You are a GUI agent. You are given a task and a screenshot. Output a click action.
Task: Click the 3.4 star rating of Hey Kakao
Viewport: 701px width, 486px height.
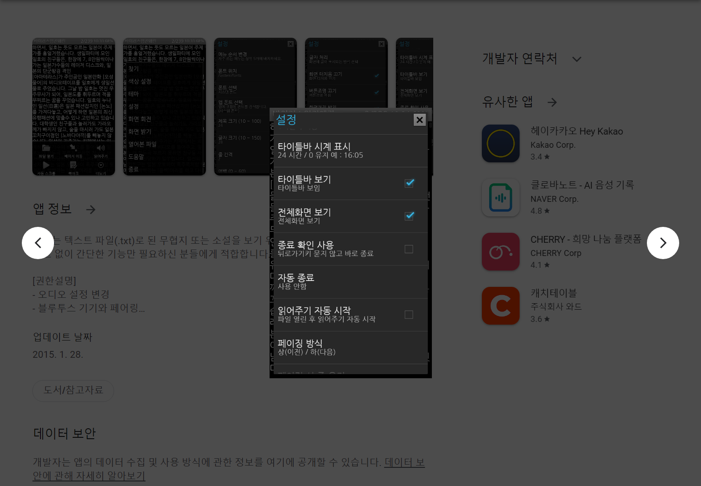(x=540, y=157)
